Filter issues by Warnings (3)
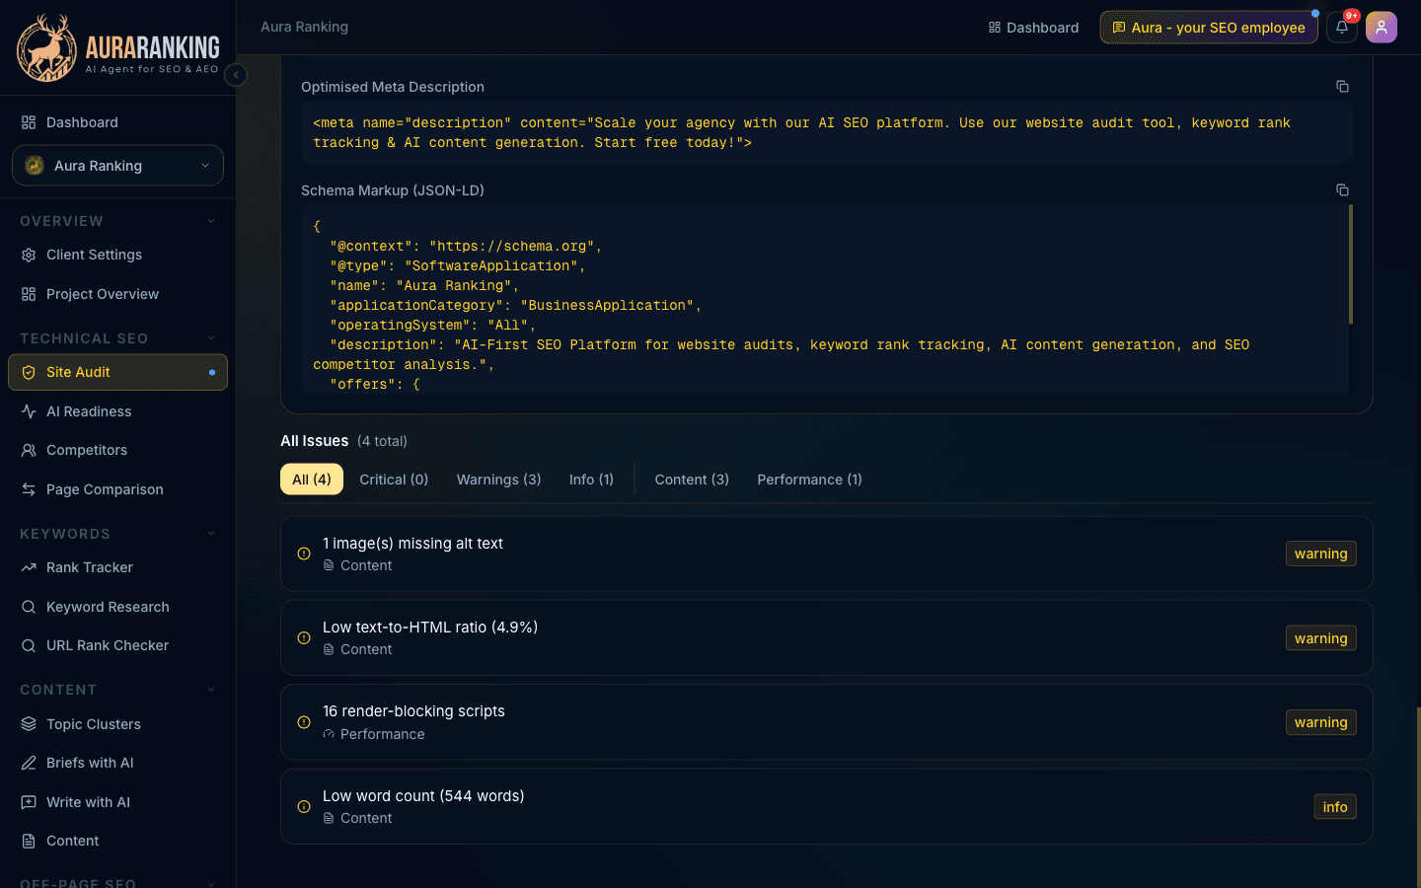1421x888 pixels. [498, 480]
